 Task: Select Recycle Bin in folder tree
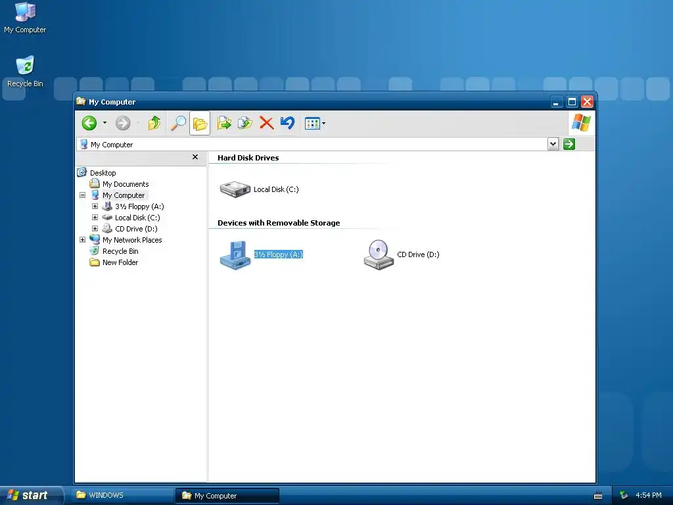[x=120, y=251]
